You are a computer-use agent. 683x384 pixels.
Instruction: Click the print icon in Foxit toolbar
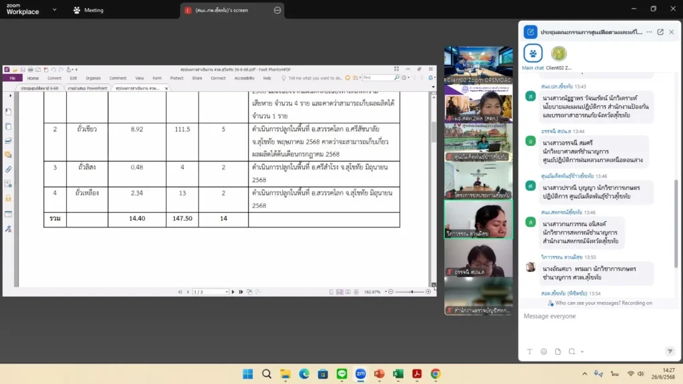coord(31,69)
